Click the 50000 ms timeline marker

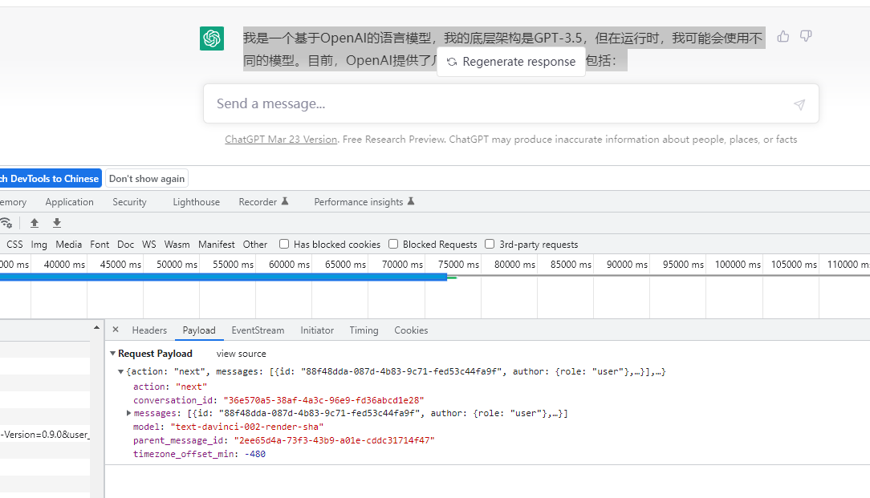coord(177,265)
